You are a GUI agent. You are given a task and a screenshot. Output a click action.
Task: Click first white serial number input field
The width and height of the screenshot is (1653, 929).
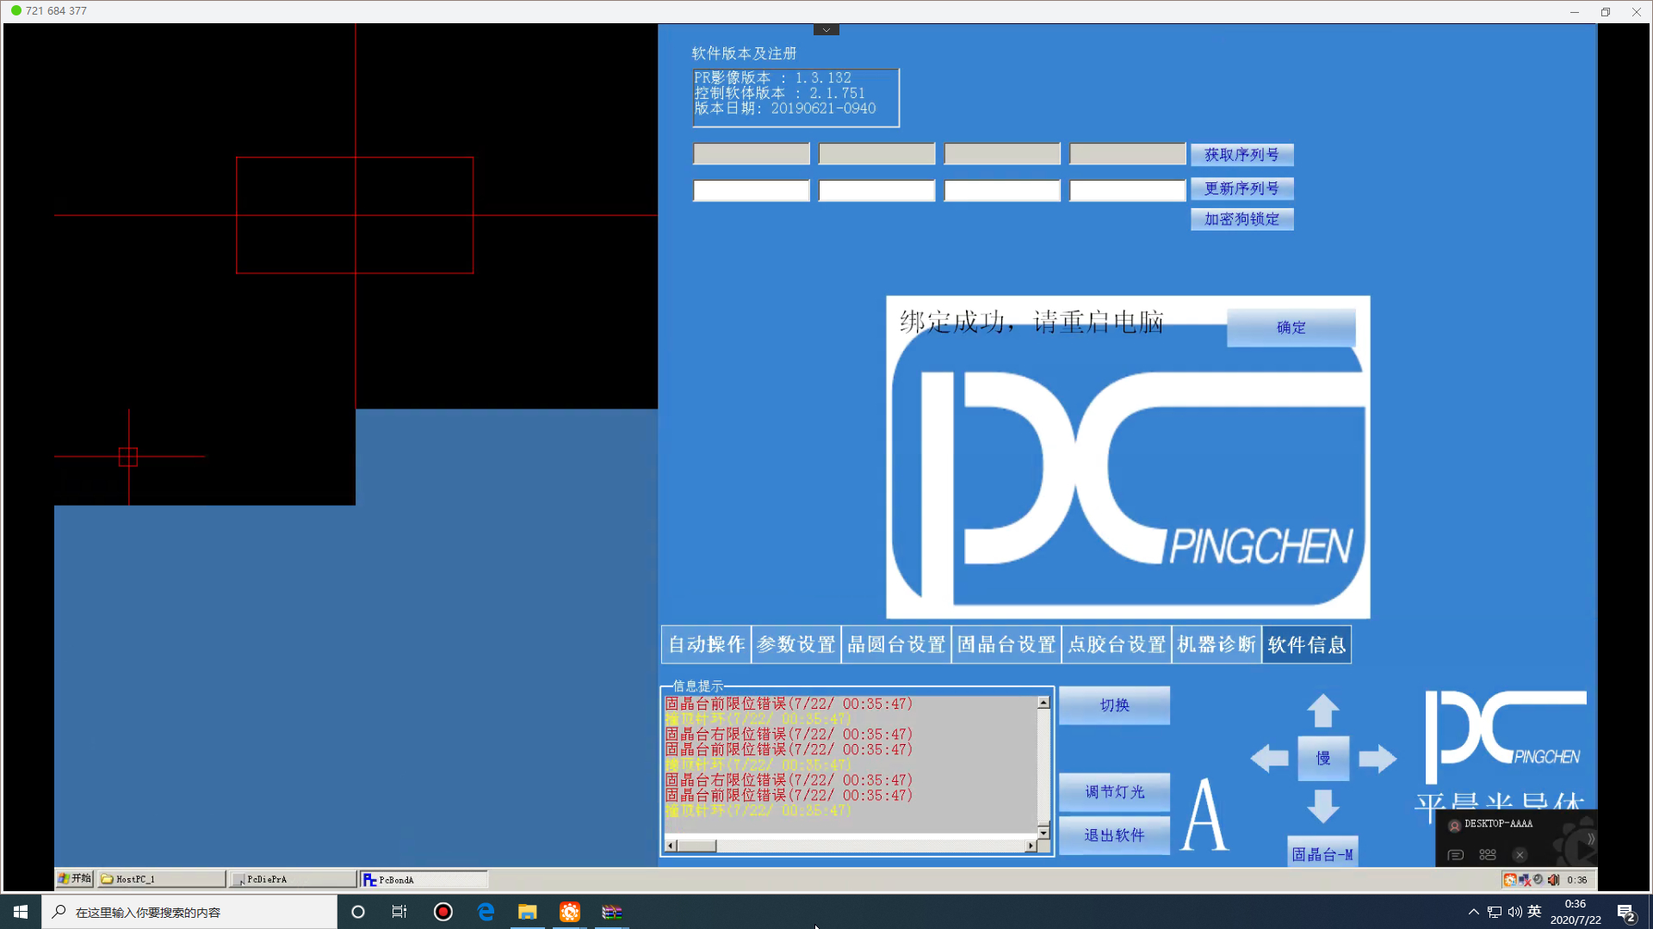[x=751, y=190]
